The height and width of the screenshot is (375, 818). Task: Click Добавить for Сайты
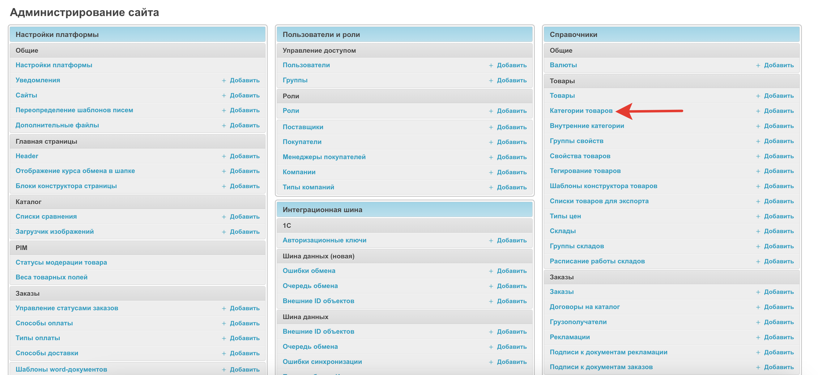[245, 95]
